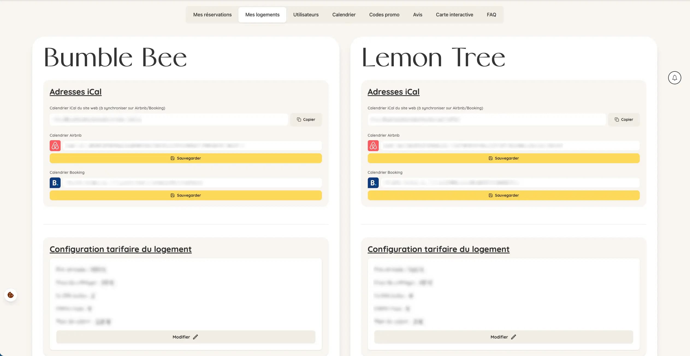Modify Bumble Bee pricing configuration
The height and width of the screenshot is (356, 690).
(x=186, y=337)
